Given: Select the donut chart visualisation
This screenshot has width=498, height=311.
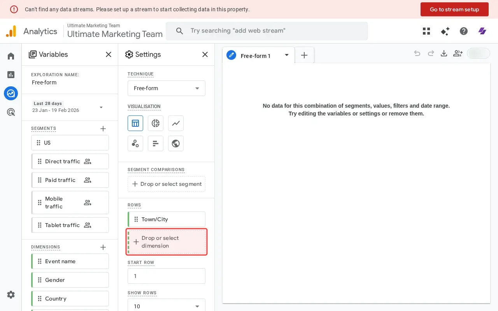Looking at the screenshot, I should (x=156, y=123).
